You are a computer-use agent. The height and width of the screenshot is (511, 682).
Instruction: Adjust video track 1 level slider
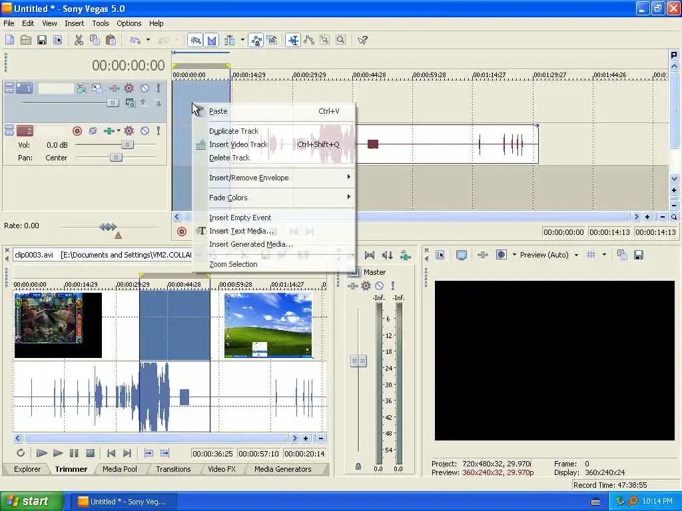point(113,103)
